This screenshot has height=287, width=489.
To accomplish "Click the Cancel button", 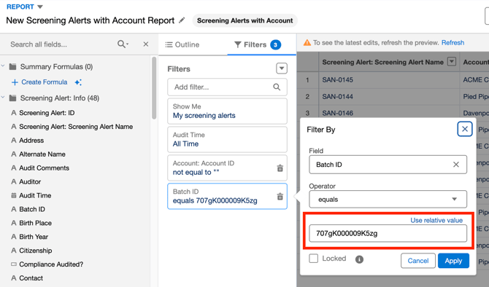I will pyautogui.click(x=418, y=261).
